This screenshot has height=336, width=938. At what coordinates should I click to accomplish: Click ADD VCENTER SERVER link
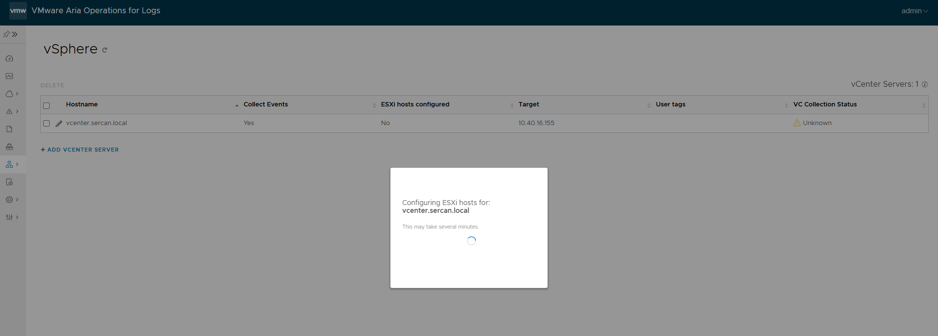[80, 150]
